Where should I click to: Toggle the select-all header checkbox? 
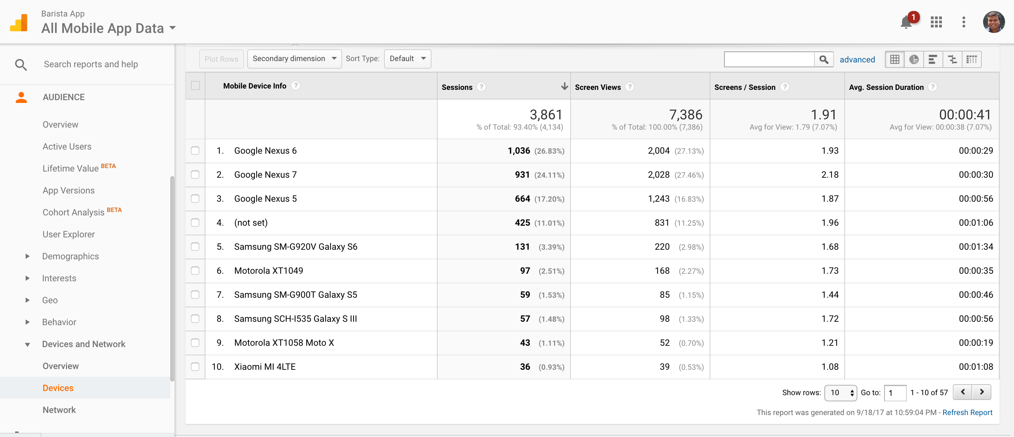point(195,86)
